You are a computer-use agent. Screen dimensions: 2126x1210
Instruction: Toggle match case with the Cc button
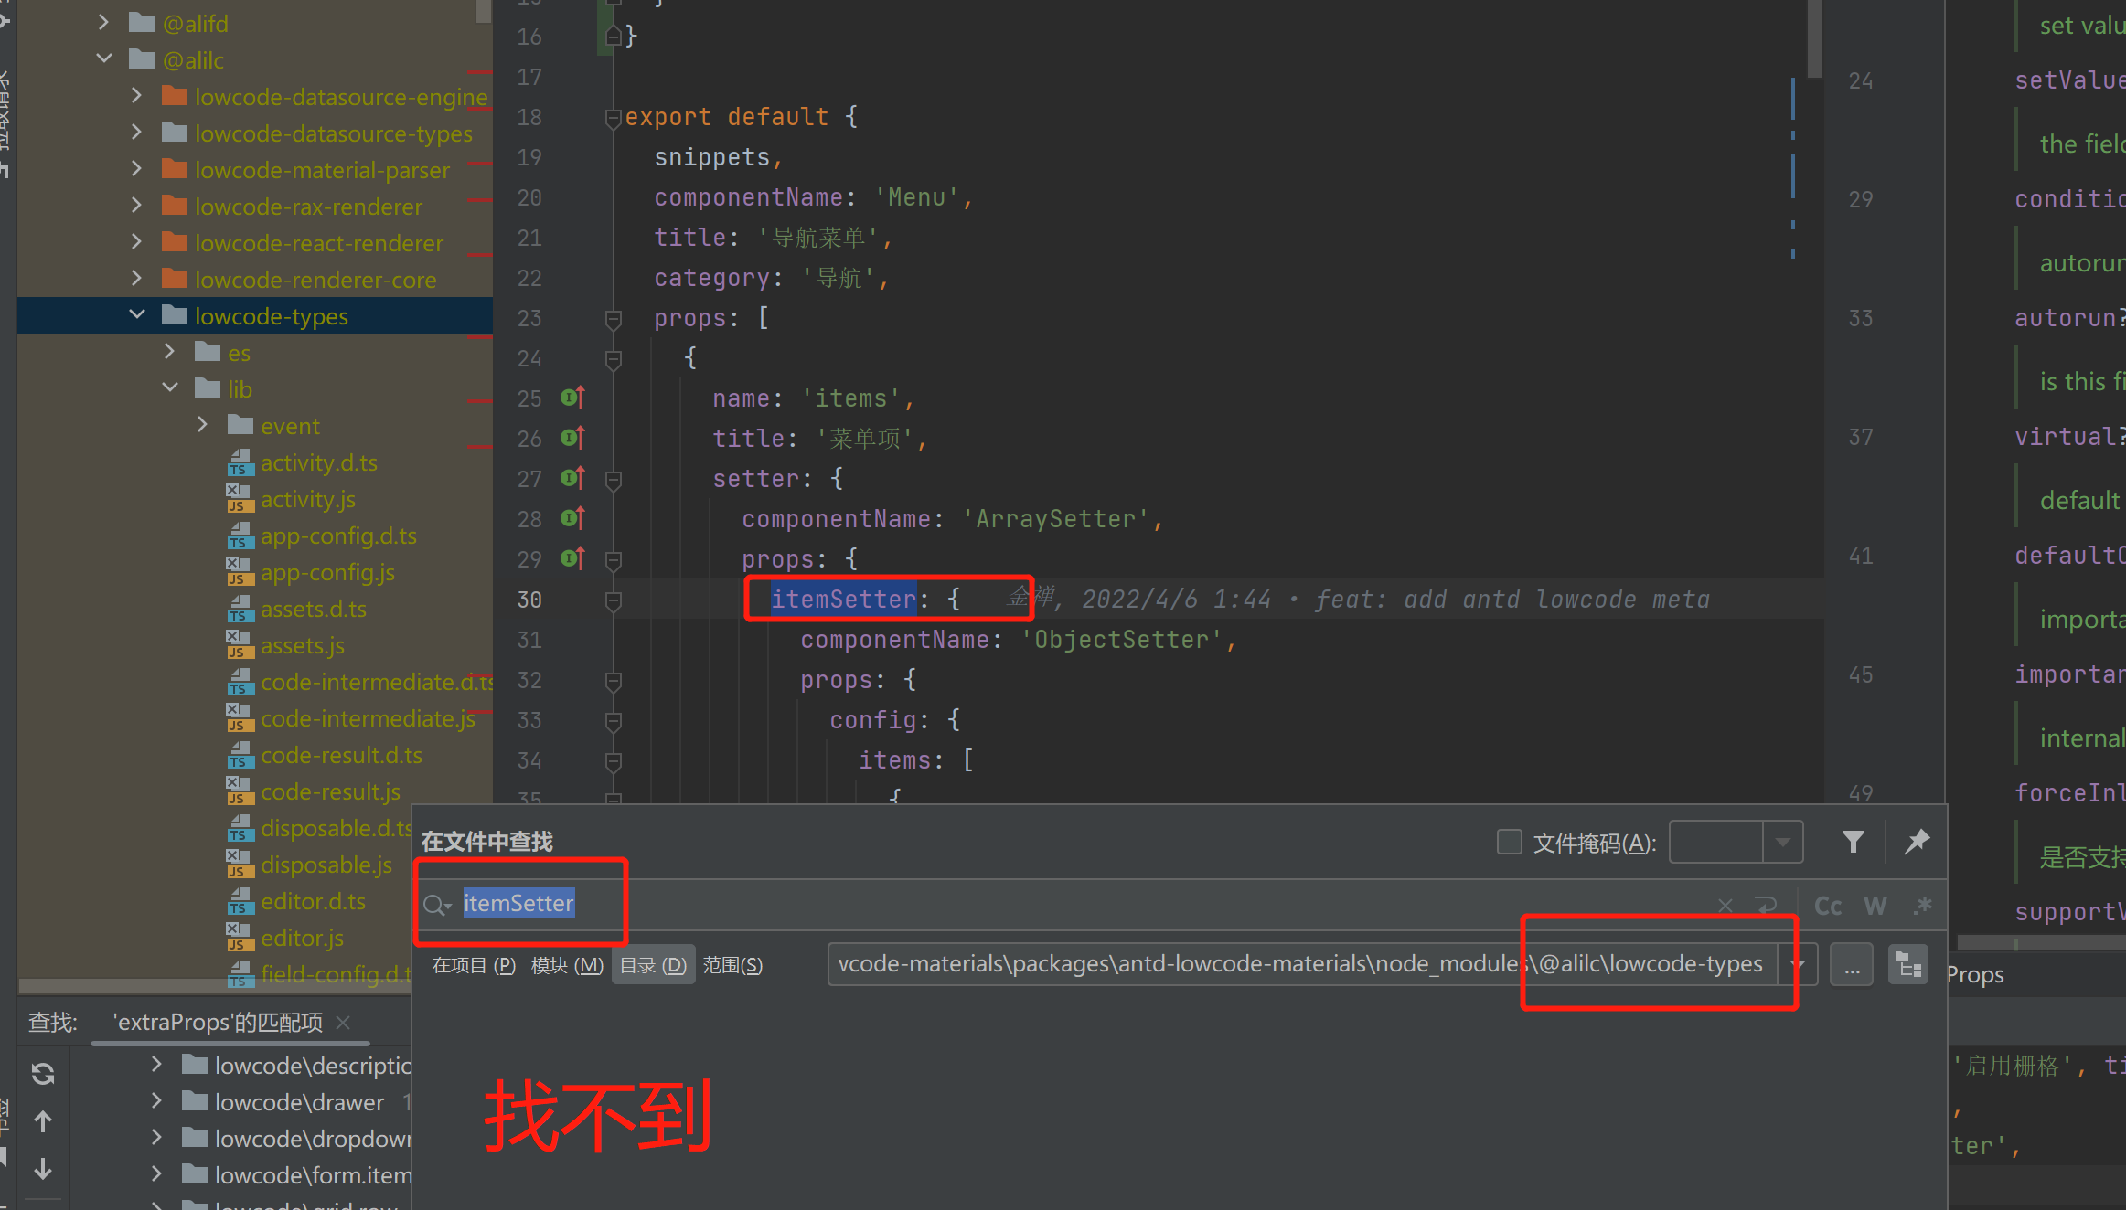coord(1827,905)
